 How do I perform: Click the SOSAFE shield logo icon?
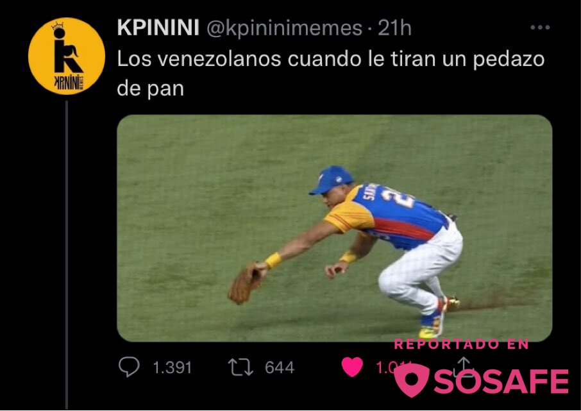(412, 380)
